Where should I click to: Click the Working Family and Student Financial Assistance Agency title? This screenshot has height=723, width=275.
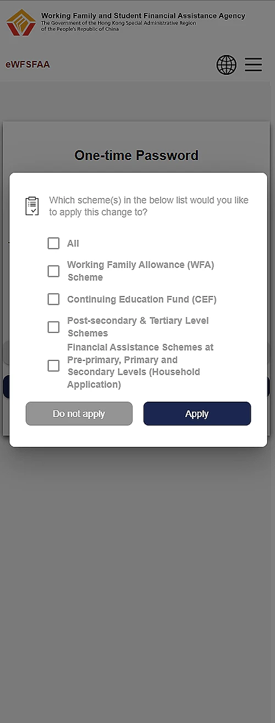click(x=143, y=16)
